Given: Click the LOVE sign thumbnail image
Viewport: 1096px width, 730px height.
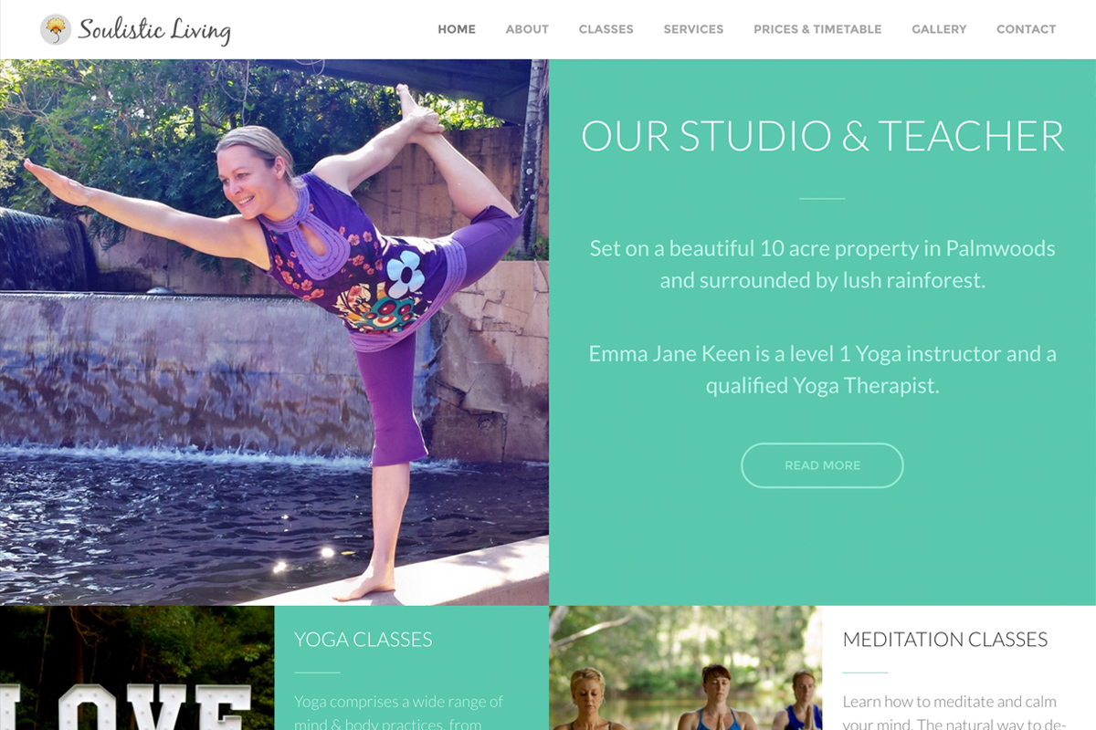Looking at the screenshot, I should point(137,668).
